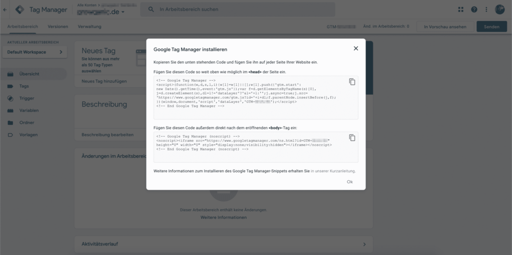Viewport: 512px width, 255px height.
Task: Select the head code snippet text box
Action: 255,97
